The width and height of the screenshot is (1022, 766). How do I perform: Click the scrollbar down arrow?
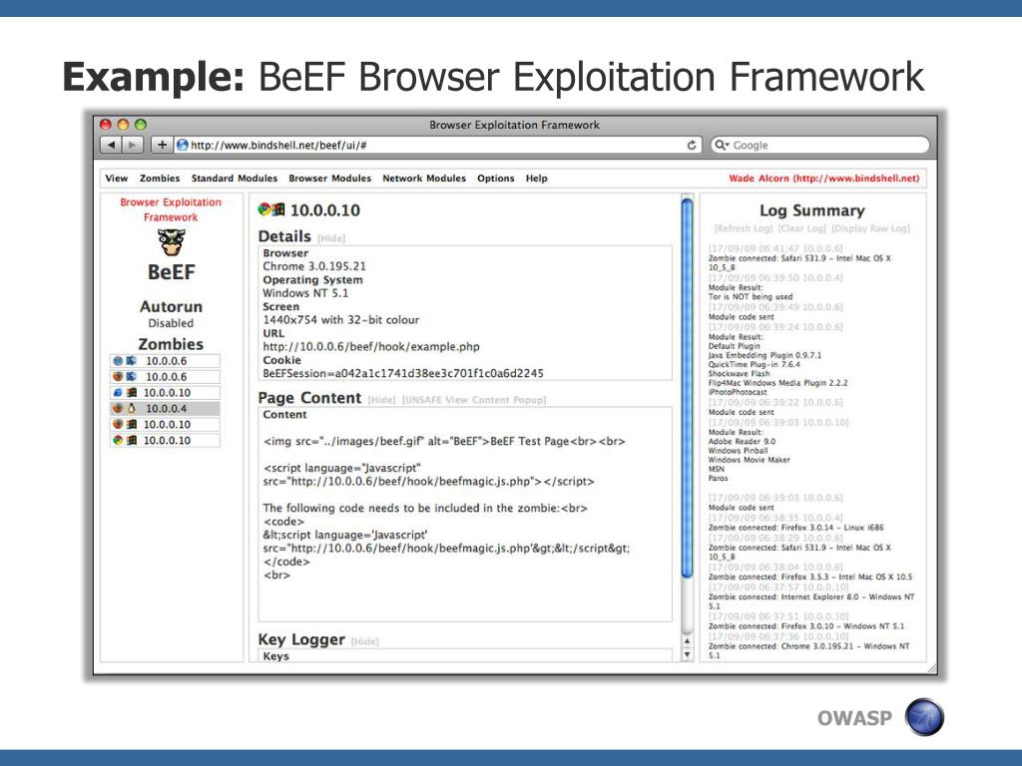coord(687,654)
